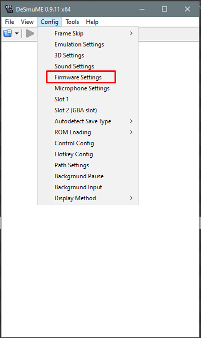Open Emulation Settings

click(87, 44)
